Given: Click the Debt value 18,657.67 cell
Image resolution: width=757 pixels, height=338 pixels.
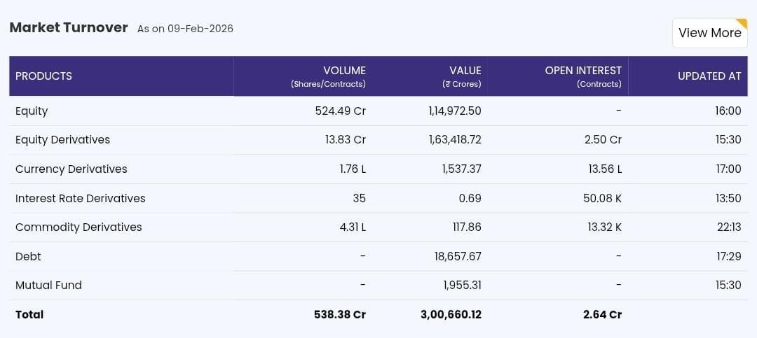Looking at the screenshot, I should (x=458, y=257).
